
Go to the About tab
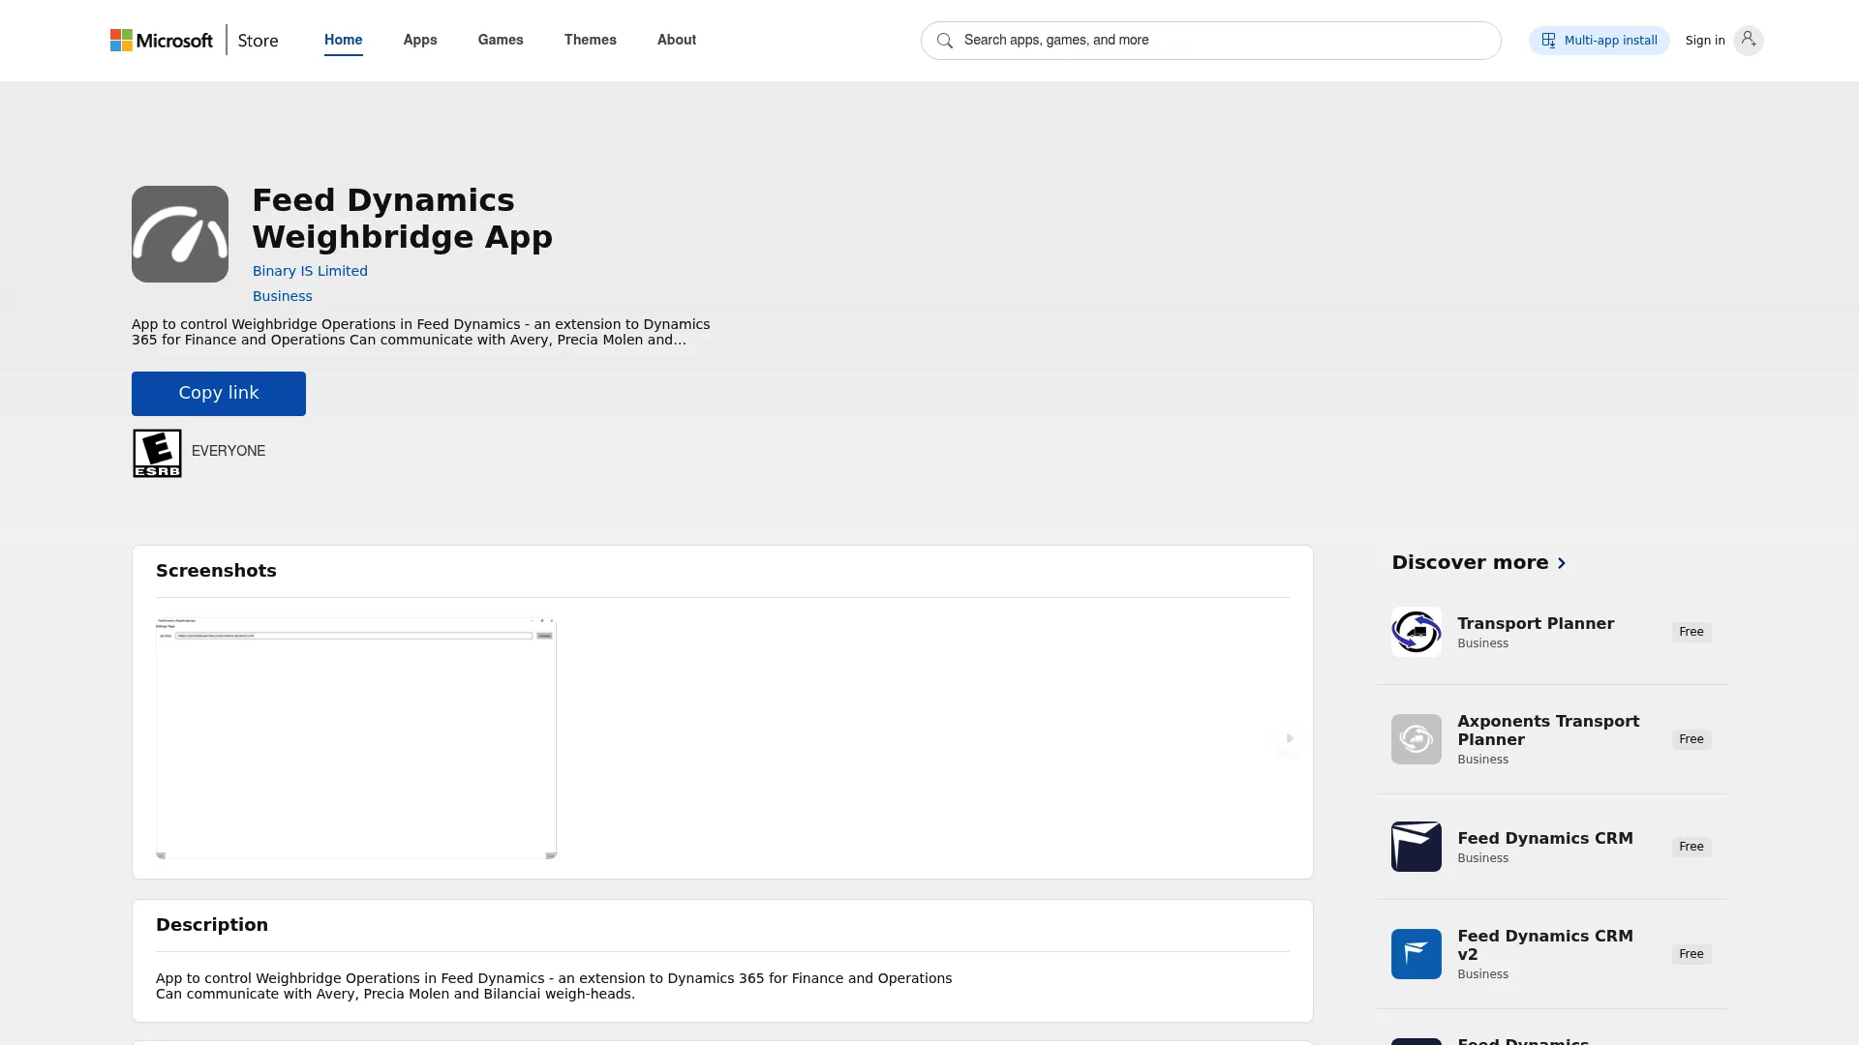coord(677,40)
